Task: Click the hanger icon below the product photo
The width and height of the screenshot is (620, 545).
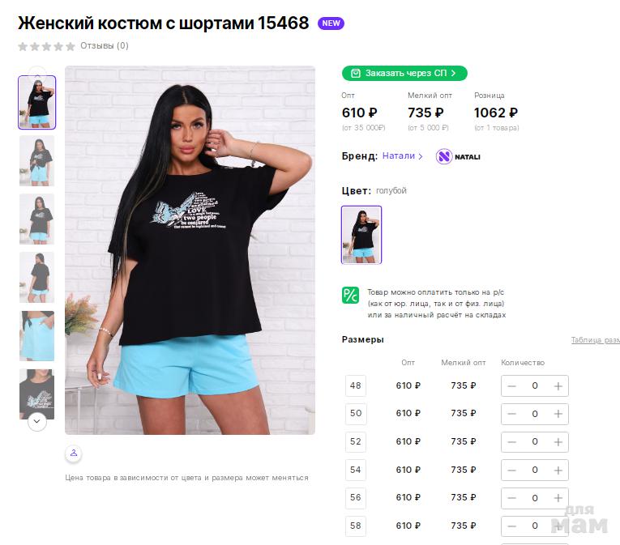Action: 74,453
